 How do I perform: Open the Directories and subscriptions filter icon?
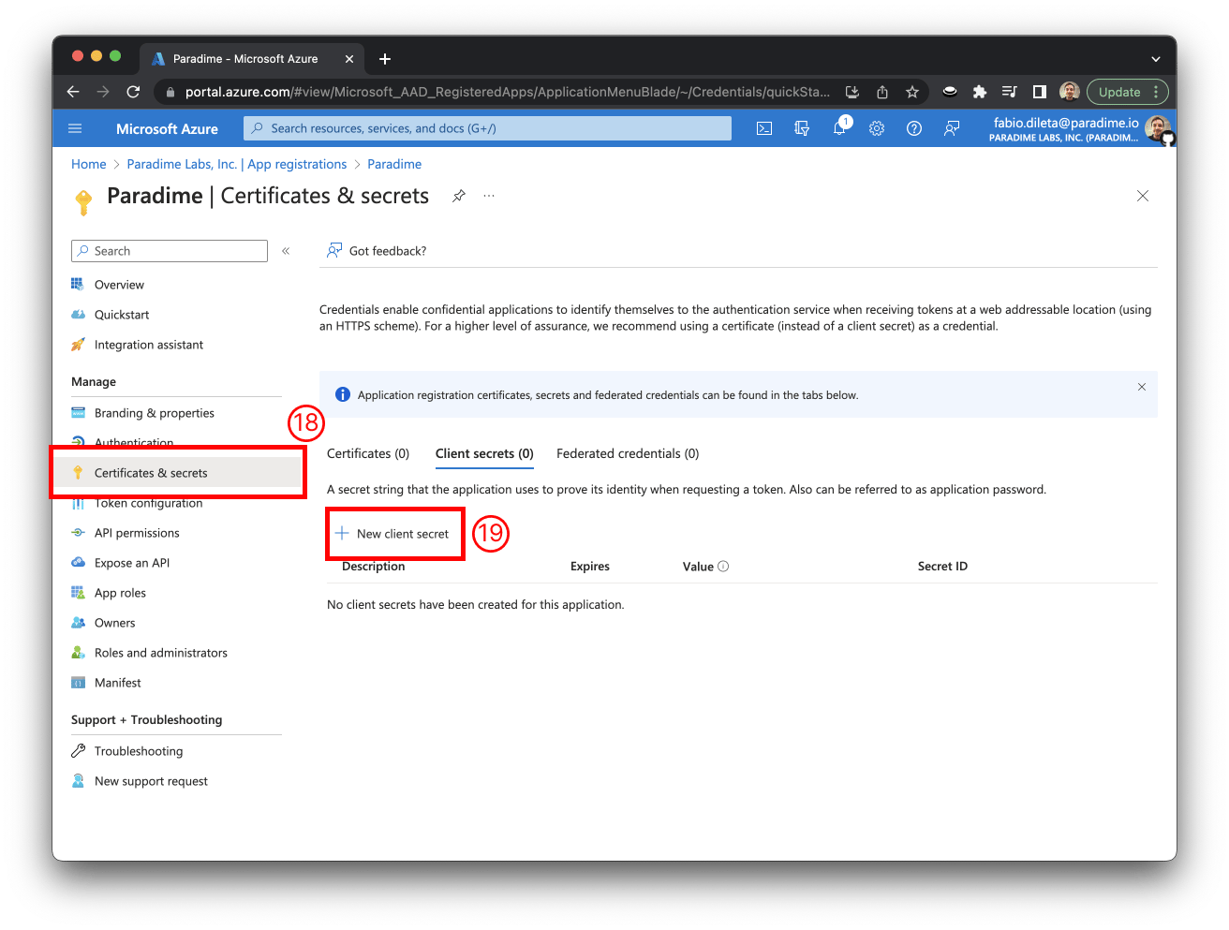click(802, 128)
